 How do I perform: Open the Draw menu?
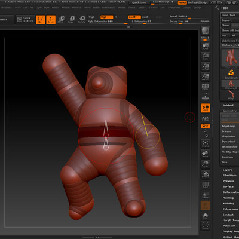tap(18, 8)
